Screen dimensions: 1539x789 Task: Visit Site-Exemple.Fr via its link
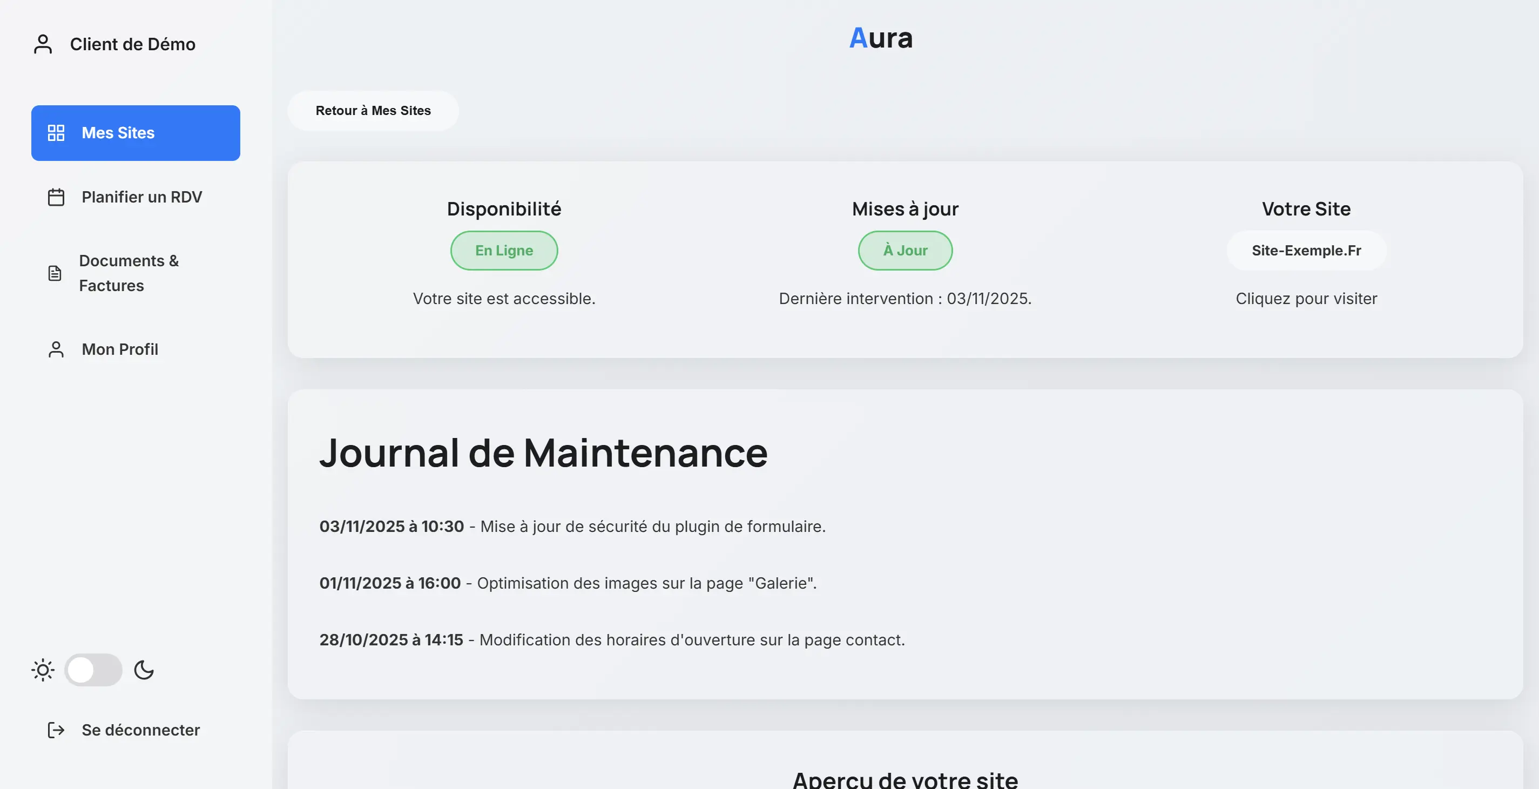coord(1306,250)
